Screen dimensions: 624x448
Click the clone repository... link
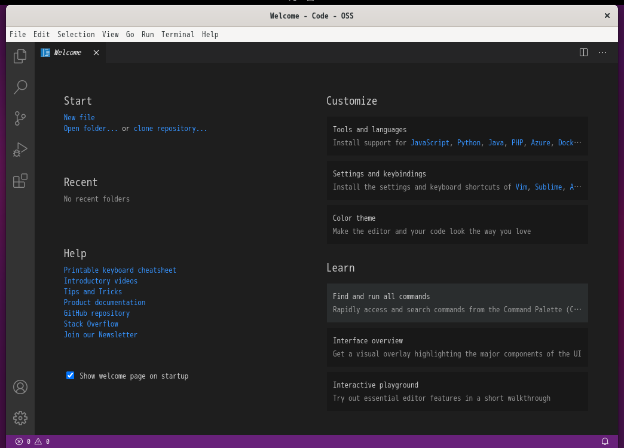click(170, 128)
